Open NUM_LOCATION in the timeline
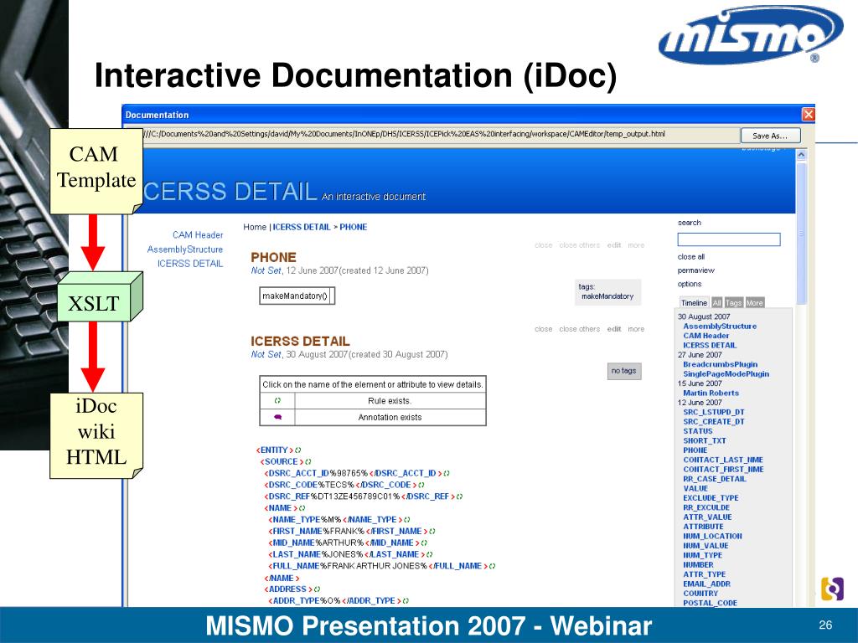Image resolution: width=858 pixels, height=643 pixels. tap(712, 537)
